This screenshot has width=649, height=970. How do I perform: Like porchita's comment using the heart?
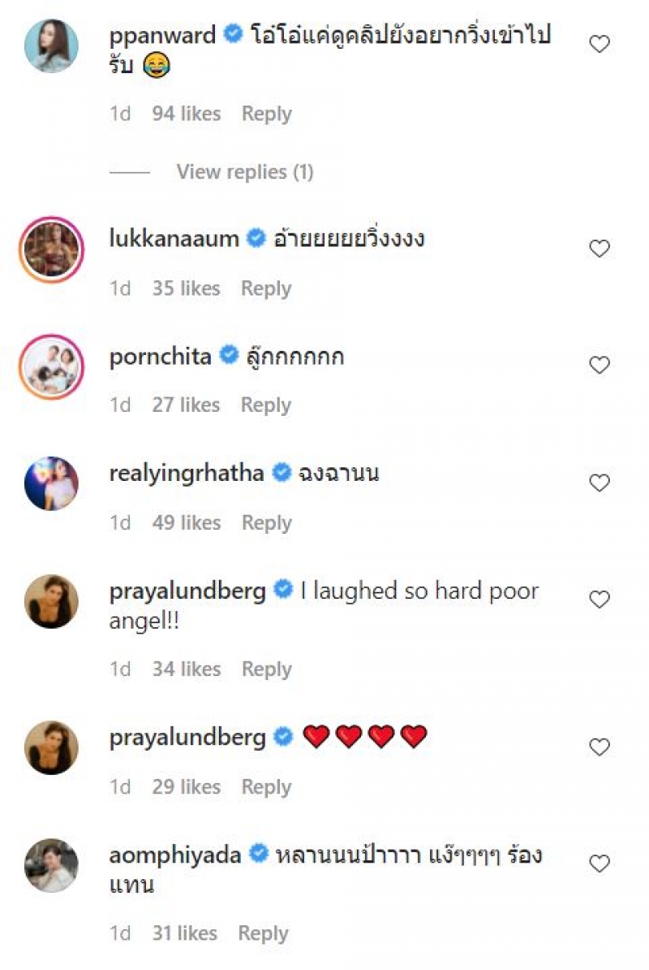tap(599, 366)
